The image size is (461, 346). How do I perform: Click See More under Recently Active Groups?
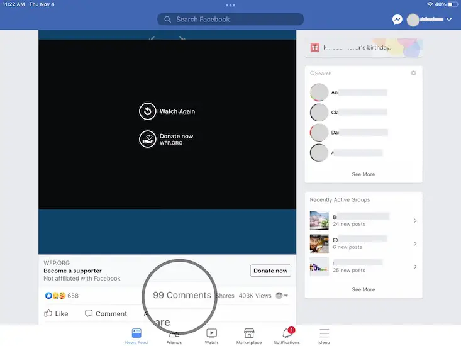363,289
